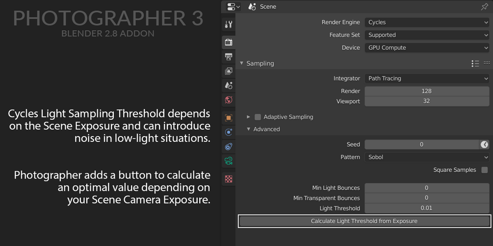This screenshot has width=493, height=246.
Task: Open Sampling presets list icon
Action: pos(475,63)
